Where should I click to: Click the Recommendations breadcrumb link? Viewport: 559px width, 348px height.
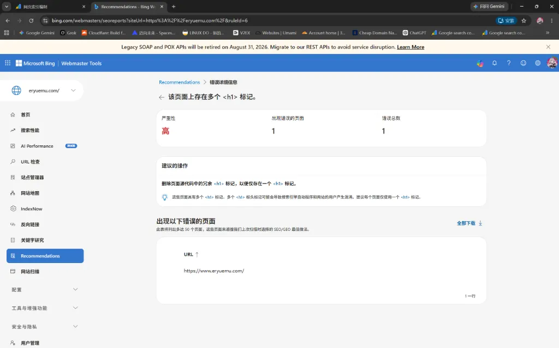[179, 82]
